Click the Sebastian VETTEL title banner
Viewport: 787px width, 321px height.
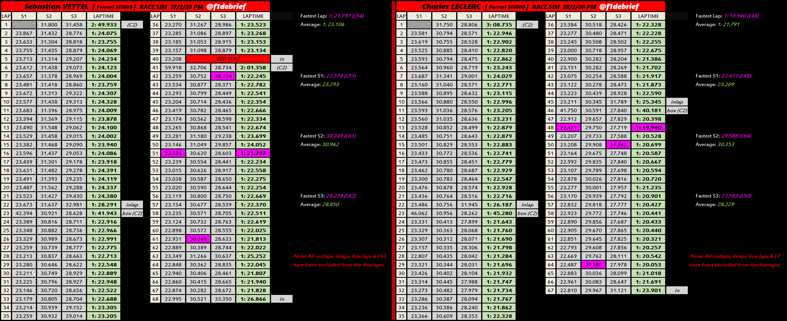[135, 6]
